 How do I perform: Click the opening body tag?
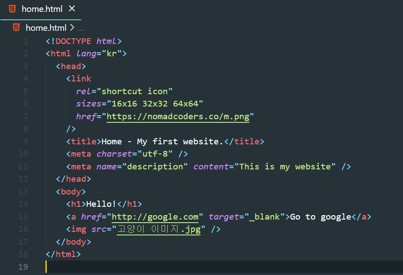71,192
